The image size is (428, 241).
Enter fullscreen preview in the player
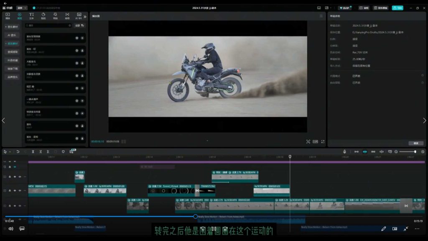pyautogui.click(x=323, y=141)
